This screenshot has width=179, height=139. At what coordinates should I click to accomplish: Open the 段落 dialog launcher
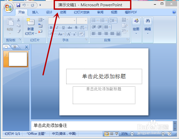coord(128,39)
